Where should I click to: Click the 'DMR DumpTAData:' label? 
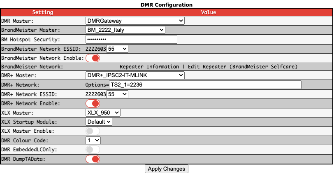23,159
